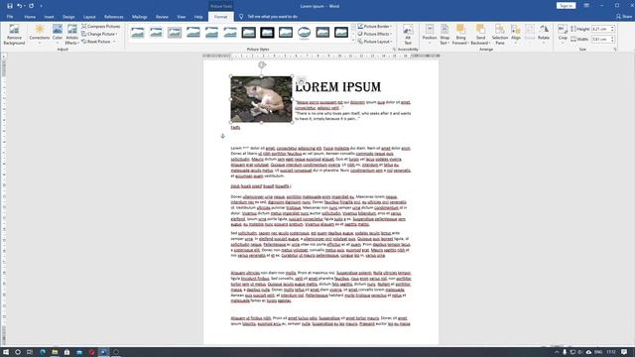This screenshot has width=635, height=357.
Task: Click Reset Picture
Action: coord(96,42)
